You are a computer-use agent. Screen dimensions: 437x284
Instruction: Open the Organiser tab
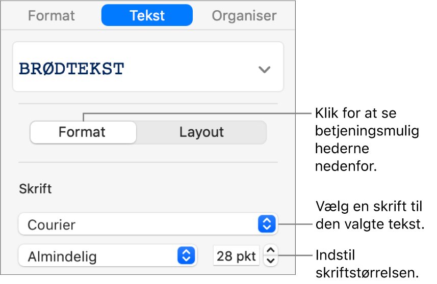point(244,16)
